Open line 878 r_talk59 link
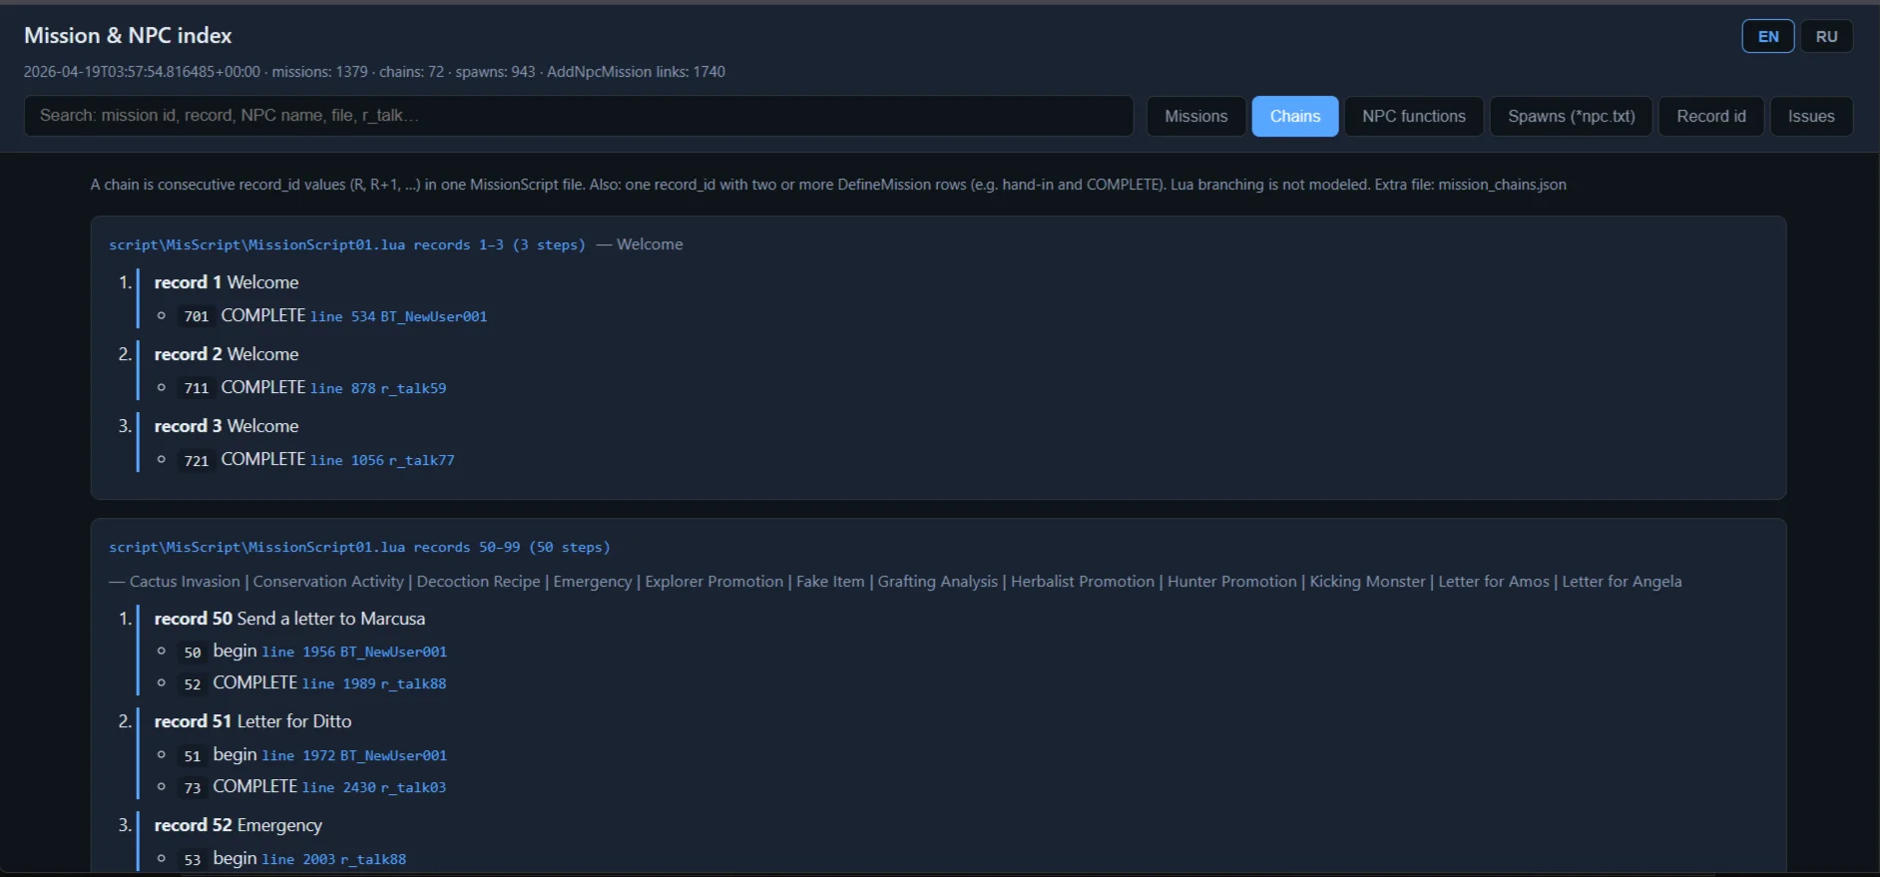 pos(378,389)
